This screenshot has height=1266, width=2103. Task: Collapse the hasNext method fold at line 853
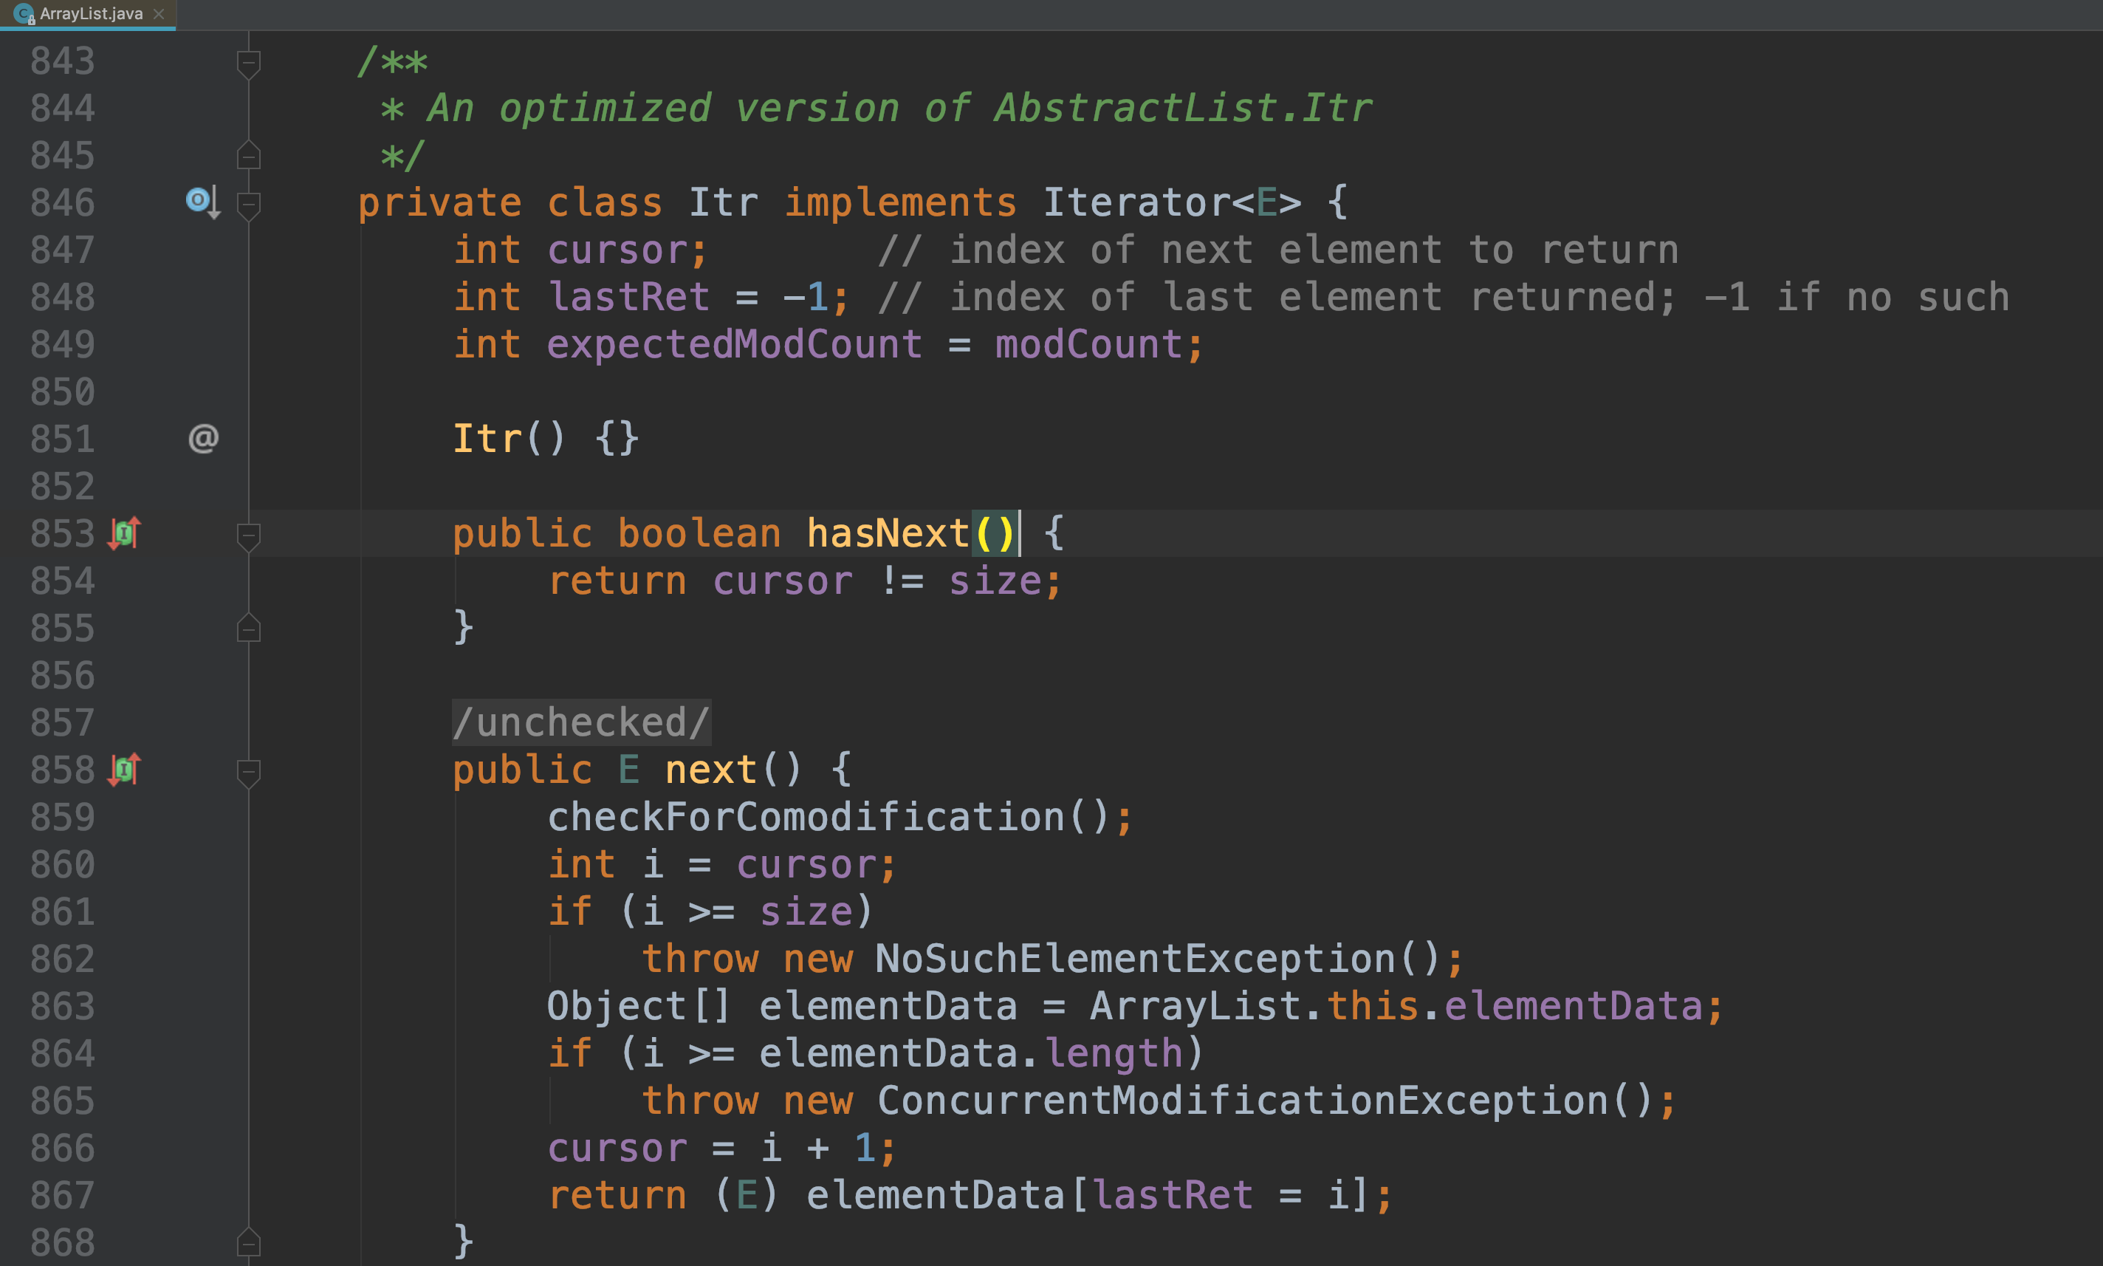(248, 535)
